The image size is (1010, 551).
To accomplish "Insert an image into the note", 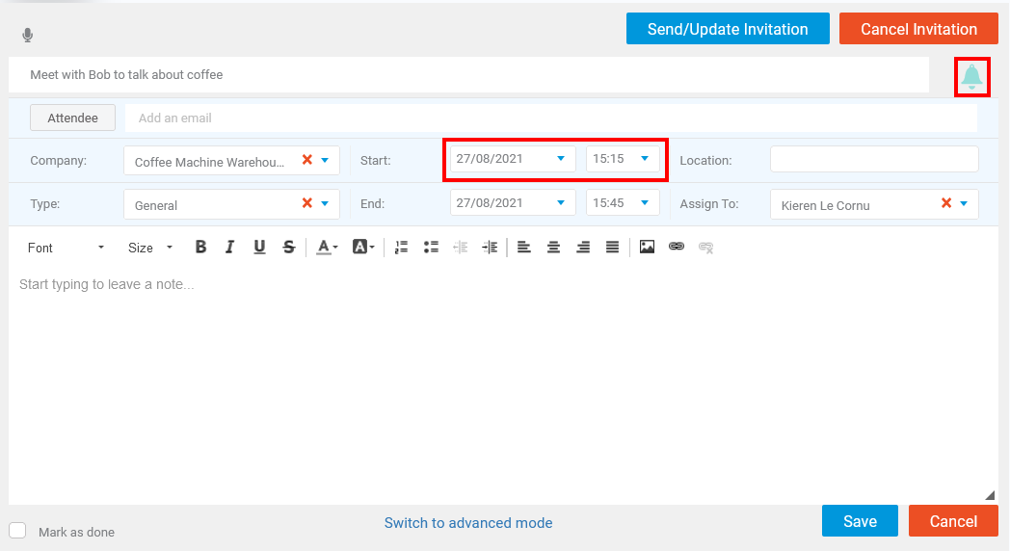I will tap(647, 247).
